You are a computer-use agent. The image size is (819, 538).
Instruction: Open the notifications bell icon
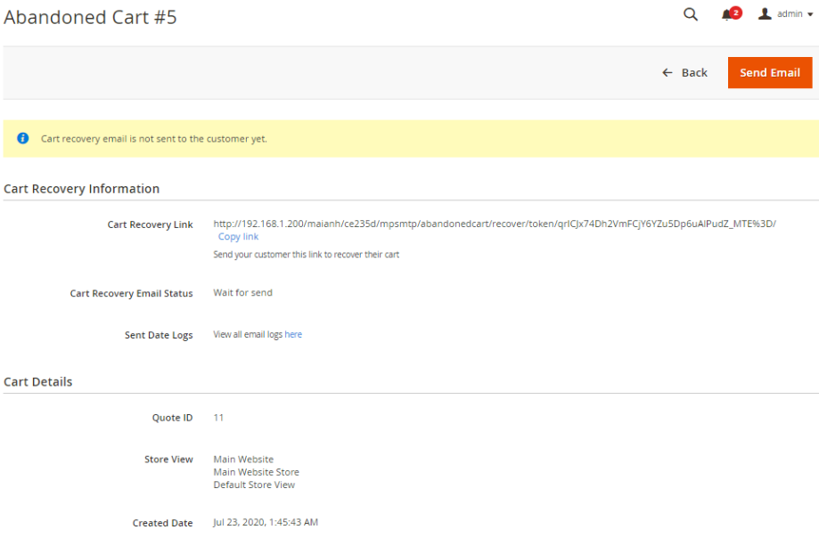(x=727, y=15)
